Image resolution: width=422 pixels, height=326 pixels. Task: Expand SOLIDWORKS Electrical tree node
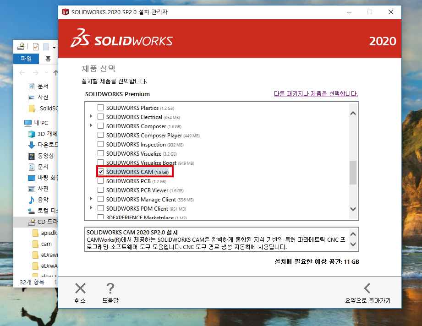tap(91, 116)
